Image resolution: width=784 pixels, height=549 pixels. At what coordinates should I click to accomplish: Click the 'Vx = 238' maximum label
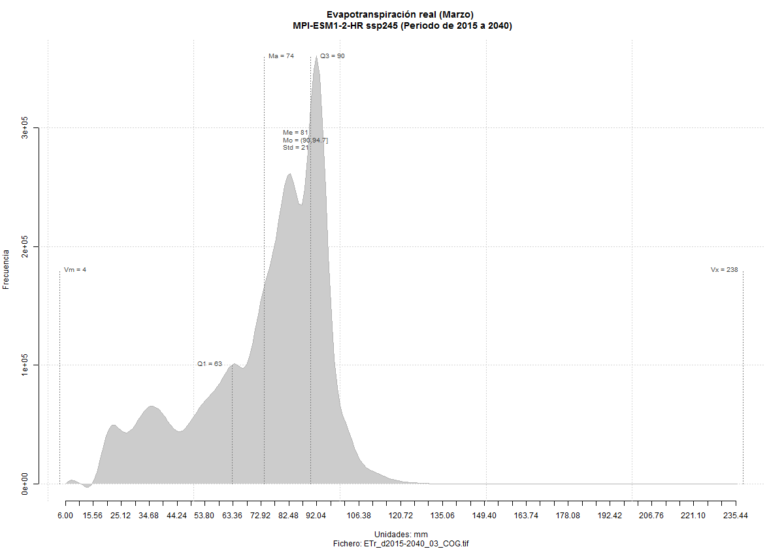(724, 269)
